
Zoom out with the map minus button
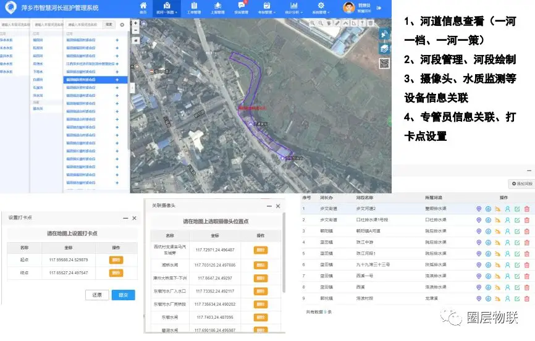click(x=135, y=30)
